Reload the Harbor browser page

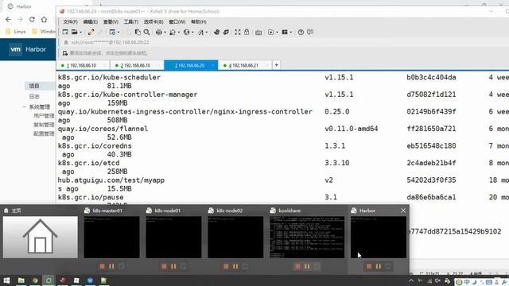tap(32, 19)
